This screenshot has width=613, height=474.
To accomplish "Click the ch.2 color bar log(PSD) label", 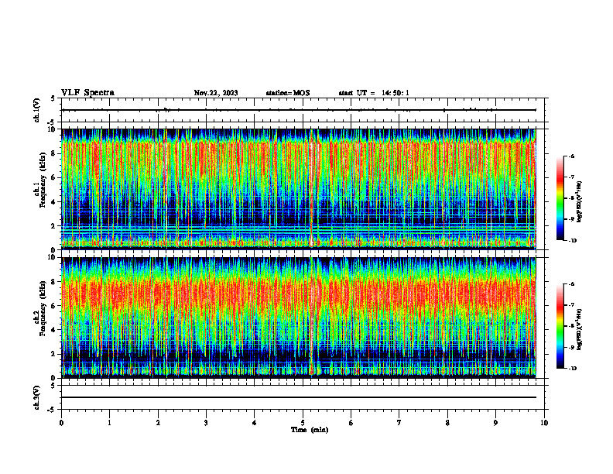I will (x=580, y=329).
